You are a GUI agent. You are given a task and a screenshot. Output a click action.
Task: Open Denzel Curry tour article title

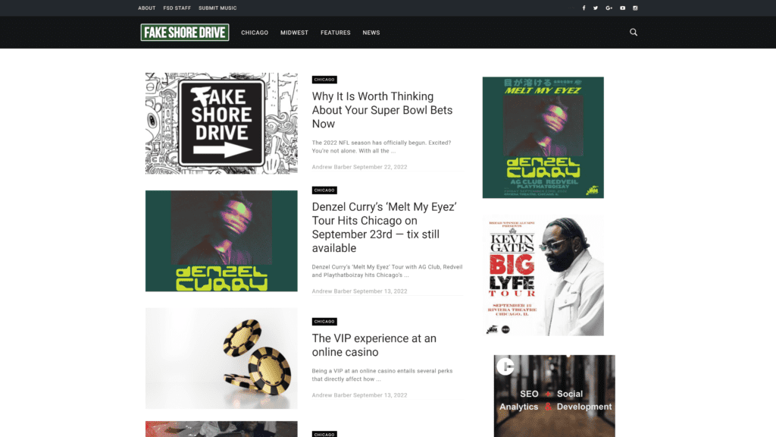(x=384, y=228)
